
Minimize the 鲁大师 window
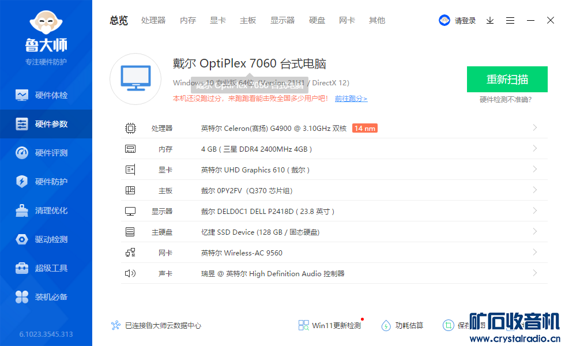(530, 21)
